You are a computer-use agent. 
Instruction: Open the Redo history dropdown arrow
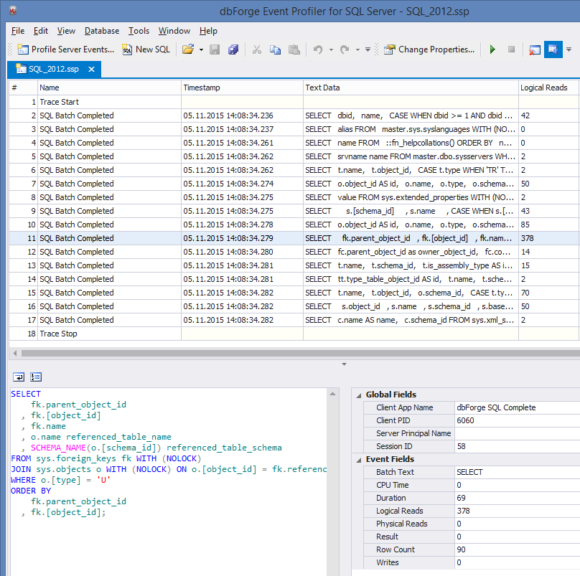357,49
